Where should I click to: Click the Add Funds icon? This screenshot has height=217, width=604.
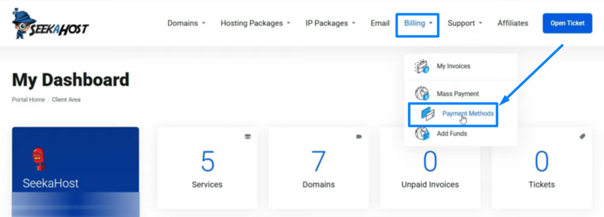pos(422,133)
